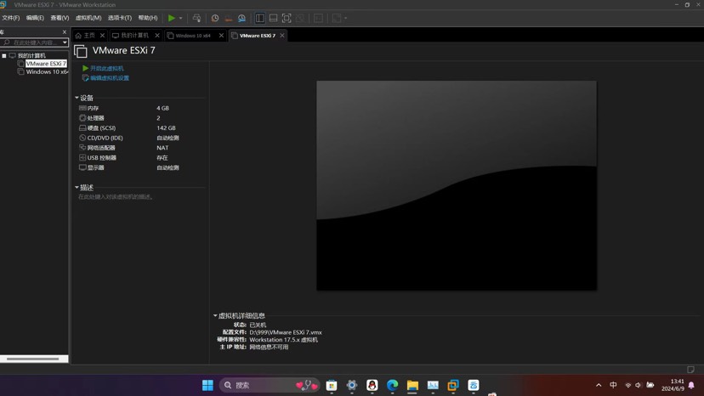Screen dimensions: 704x396
Task: Collapse the 我的计算机 tree node
Action: [x=4, y=56]
